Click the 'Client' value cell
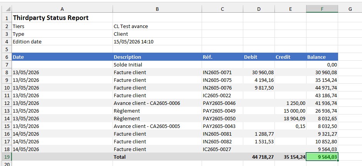362x166 pixels. pyautogui.click(x=157, y=34)
